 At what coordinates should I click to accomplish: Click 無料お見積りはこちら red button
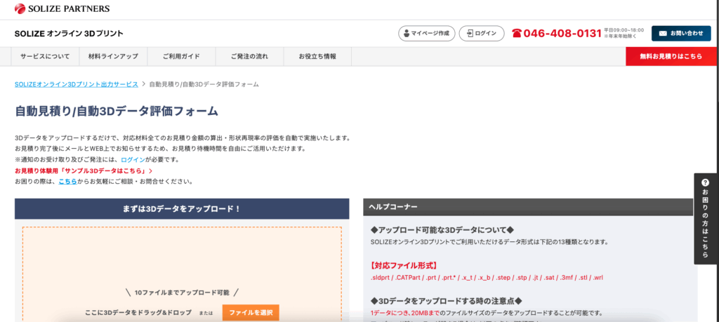[x=671, y=56]
